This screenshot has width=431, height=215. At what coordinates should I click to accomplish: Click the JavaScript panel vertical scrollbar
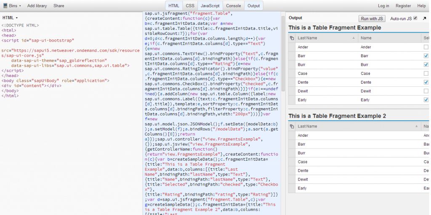pos(283,50)
